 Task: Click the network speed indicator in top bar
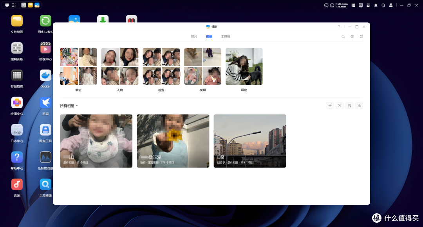[x=341, y=5]
